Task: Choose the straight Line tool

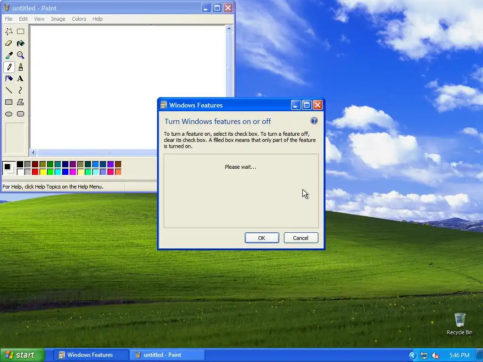Action: point(8,90)
